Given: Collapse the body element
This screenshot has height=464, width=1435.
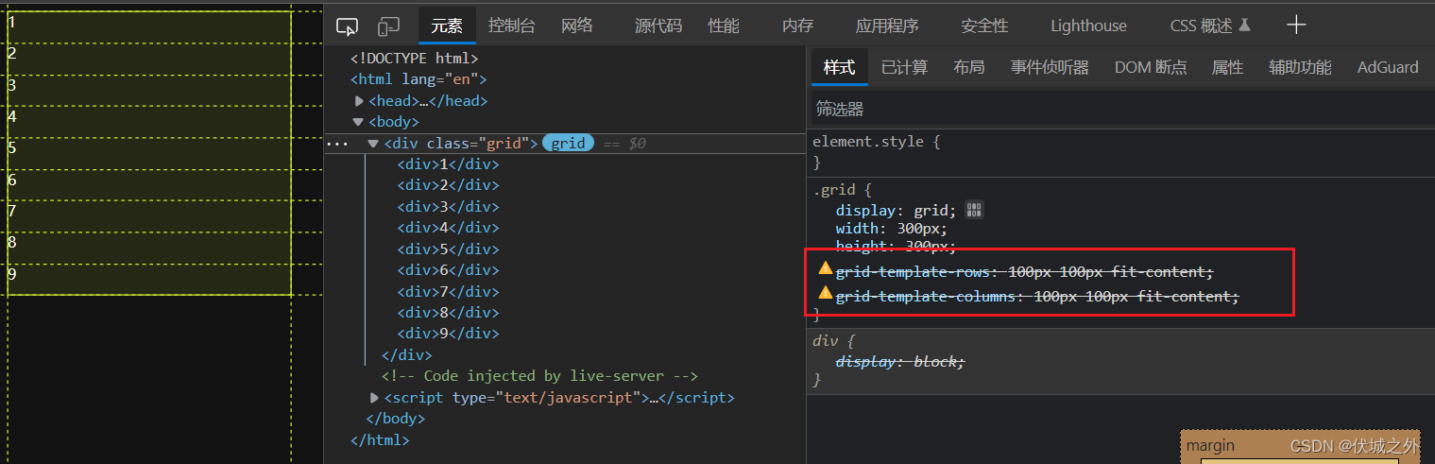Looking at the screenshot, I should click(x=358, y=122).
